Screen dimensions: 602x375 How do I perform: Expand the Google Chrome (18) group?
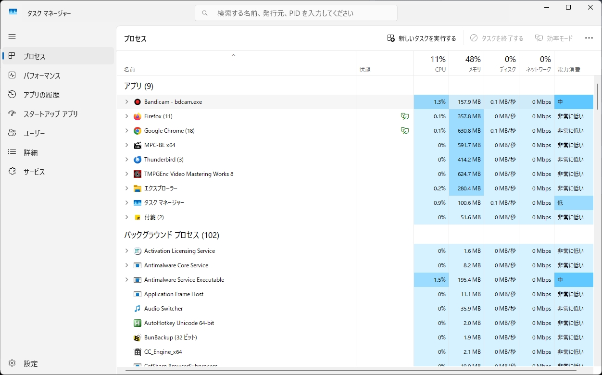(x=126, y=131)
